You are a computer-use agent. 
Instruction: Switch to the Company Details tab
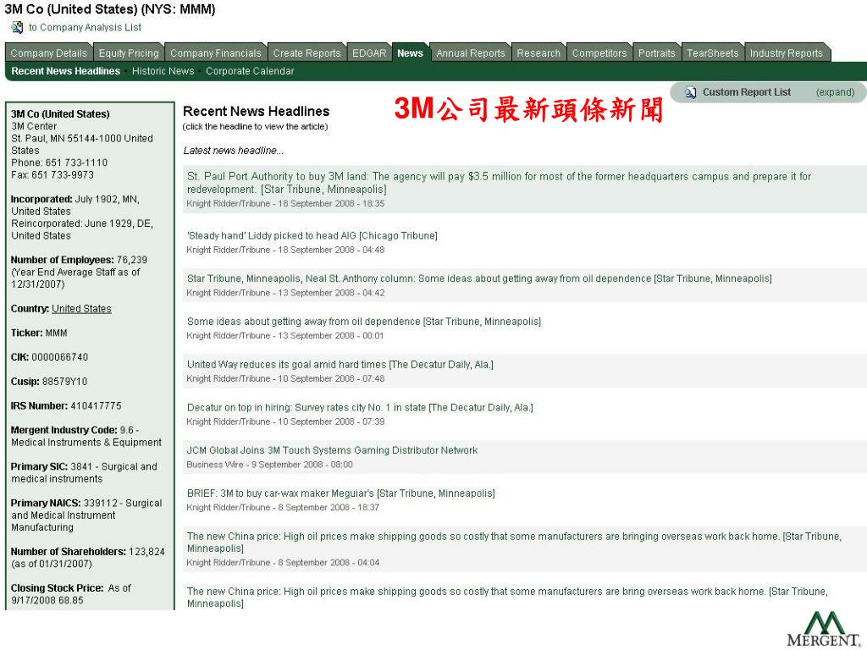click(x=48, y=53)
